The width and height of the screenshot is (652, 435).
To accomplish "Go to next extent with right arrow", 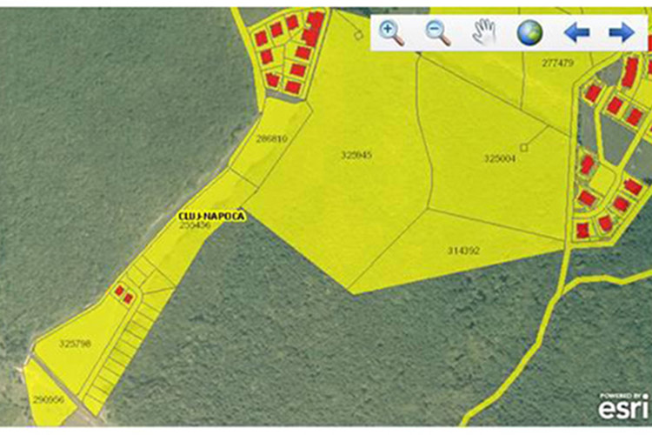I will point(621,33).
